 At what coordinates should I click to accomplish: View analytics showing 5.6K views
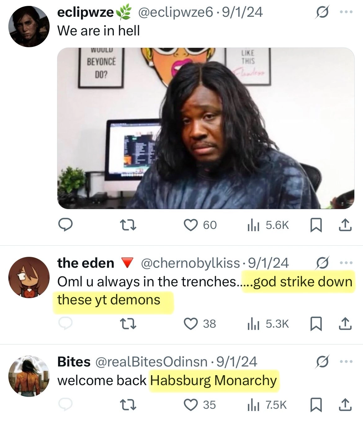268,225
